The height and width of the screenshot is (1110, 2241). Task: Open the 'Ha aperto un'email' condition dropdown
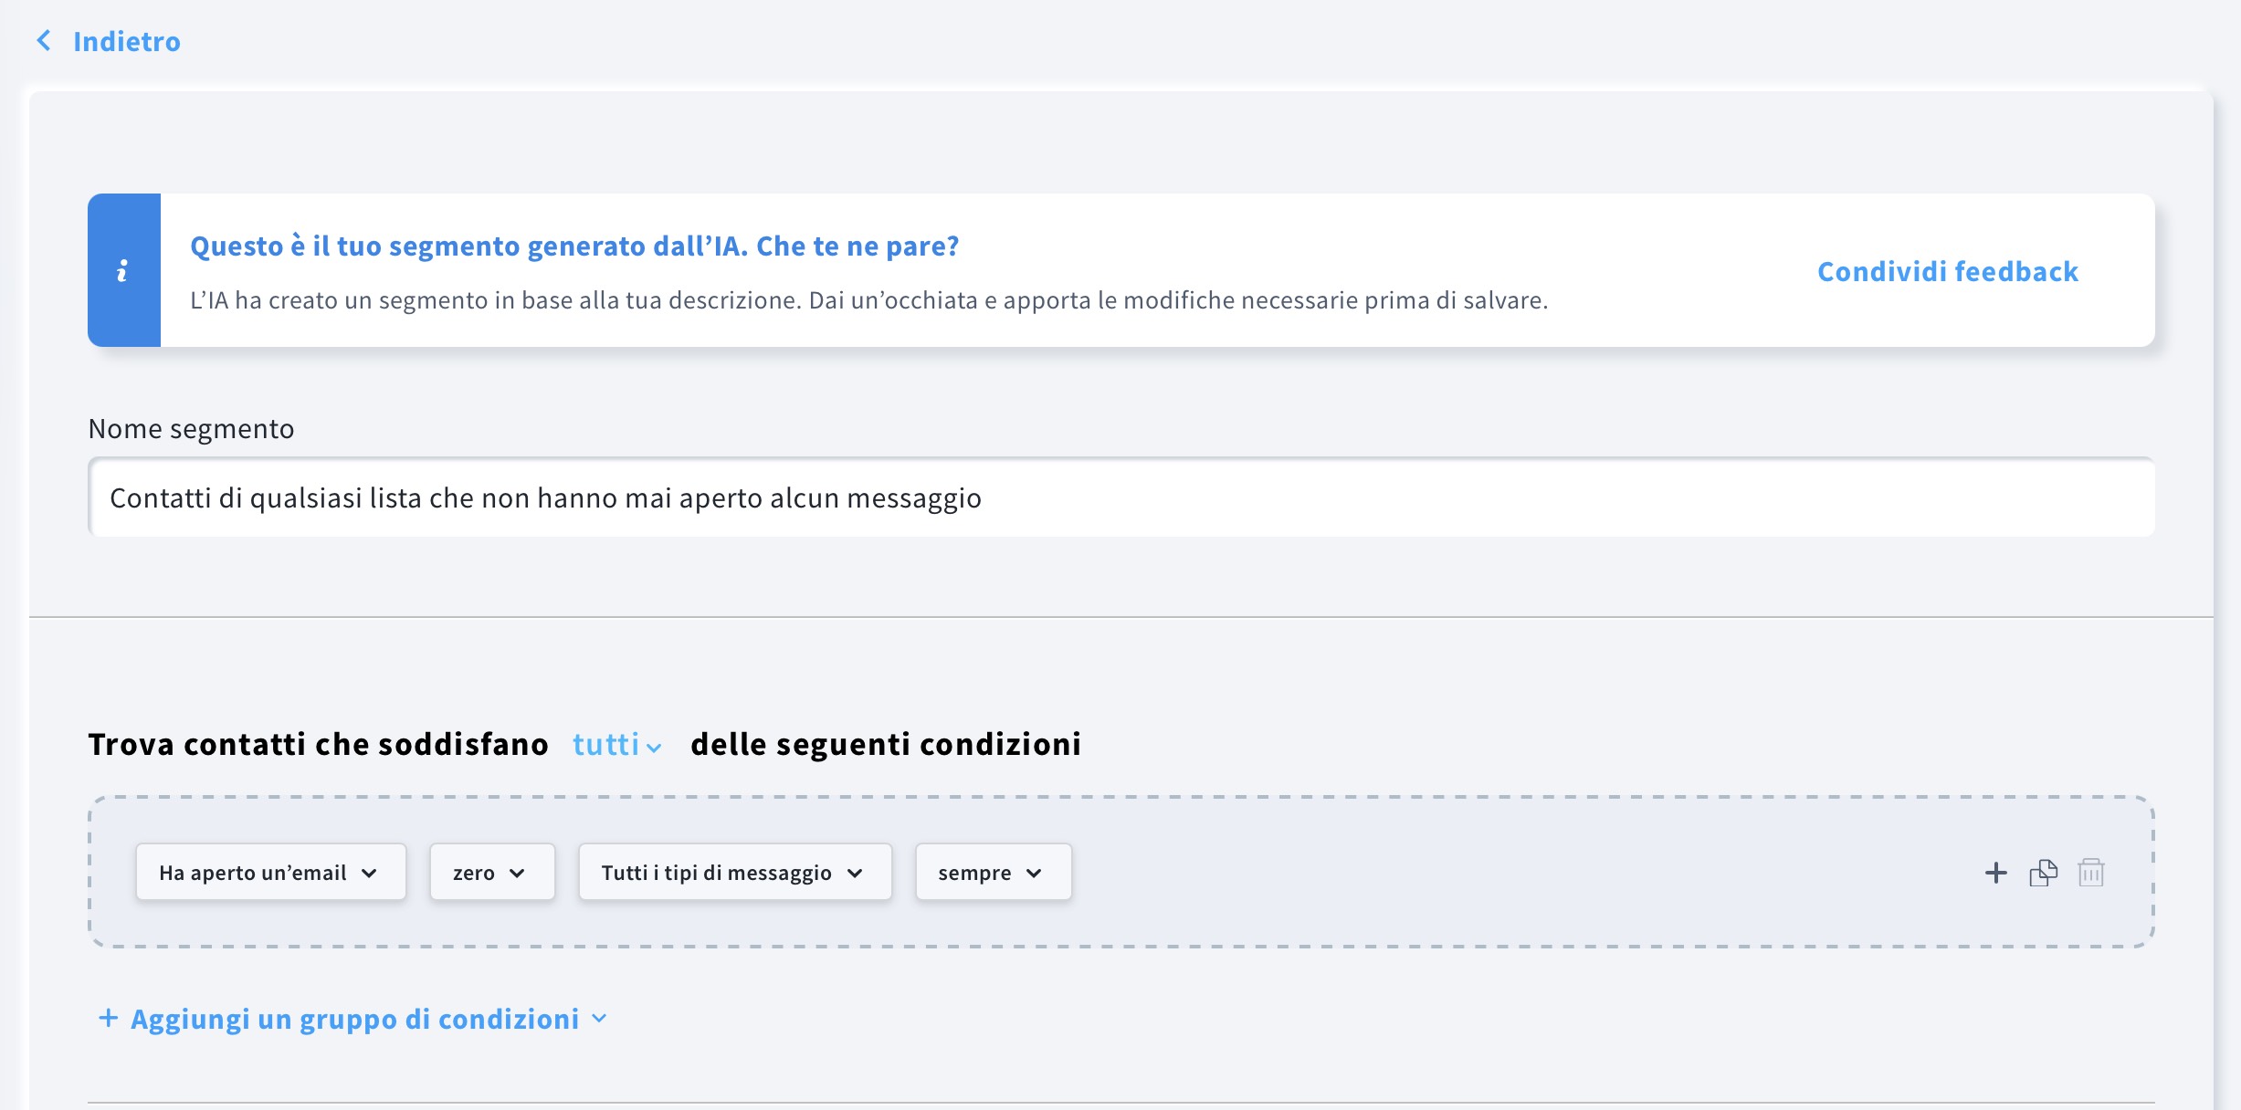(x=270, y=872)
